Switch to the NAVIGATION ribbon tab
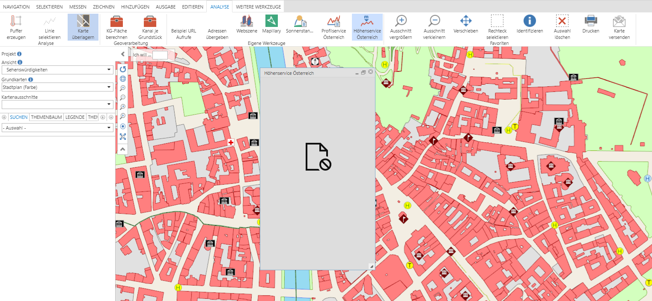The image size is (652, 301). point(17,7)
